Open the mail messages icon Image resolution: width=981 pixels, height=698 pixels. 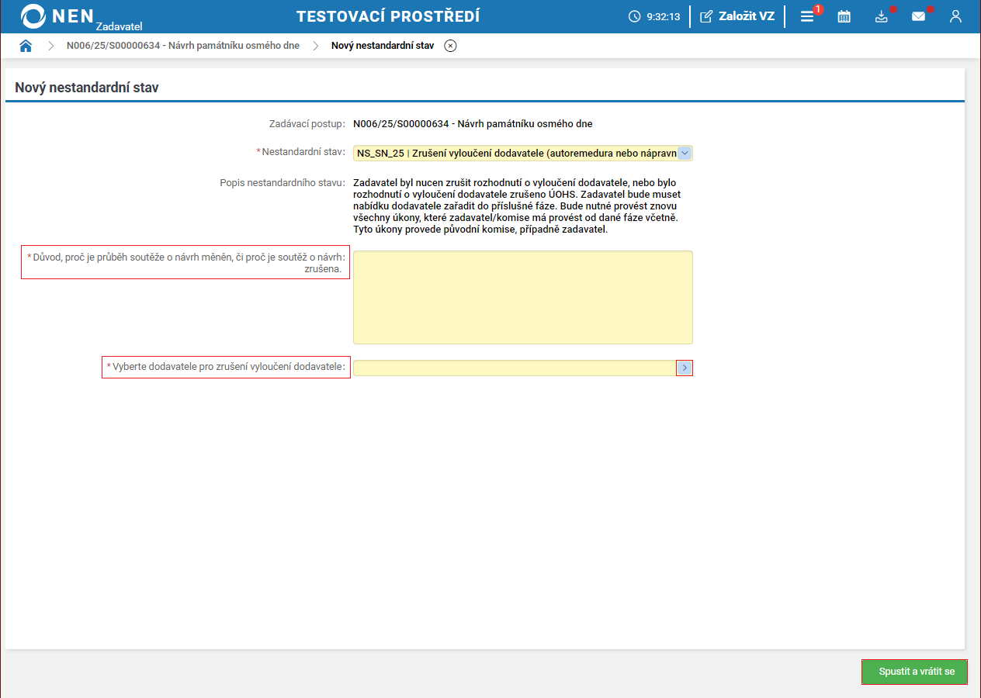point(919,16)
